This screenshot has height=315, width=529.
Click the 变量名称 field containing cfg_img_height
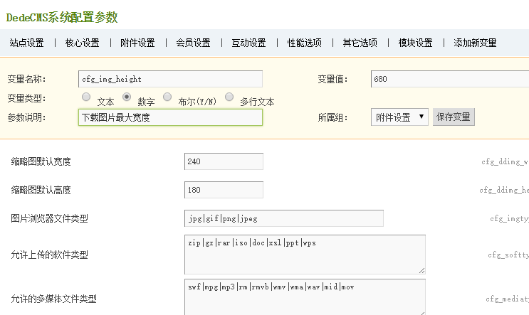click(x=170, y=79)
